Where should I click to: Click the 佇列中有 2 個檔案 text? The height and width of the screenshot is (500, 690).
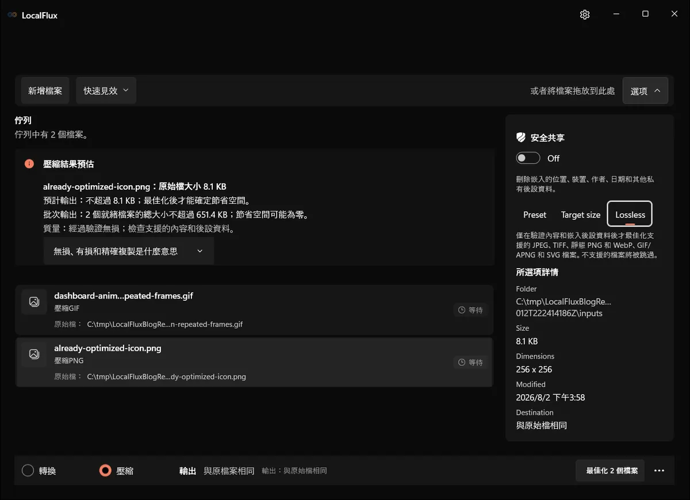click(51, 135)
